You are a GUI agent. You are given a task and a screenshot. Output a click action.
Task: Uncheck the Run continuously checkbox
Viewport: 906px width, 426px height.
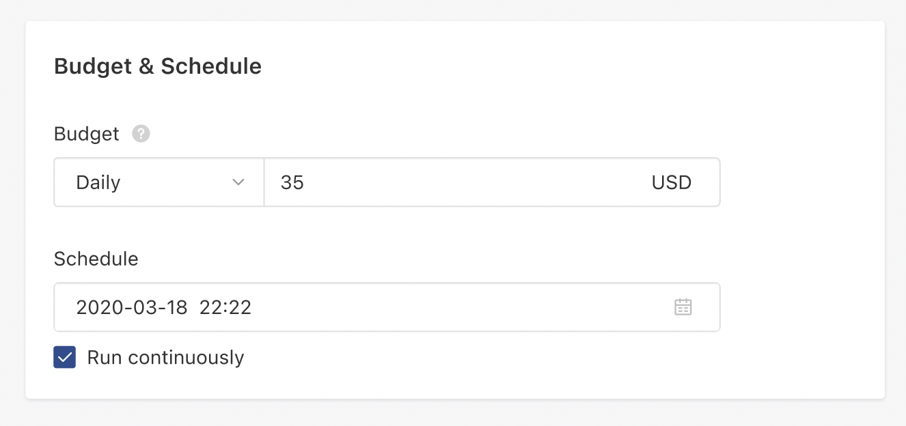point(65,357)
